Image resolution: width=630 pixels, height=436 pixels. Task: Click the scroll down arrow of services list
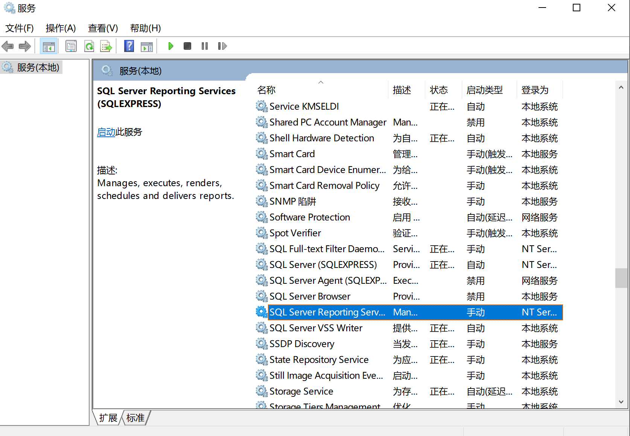621,402
